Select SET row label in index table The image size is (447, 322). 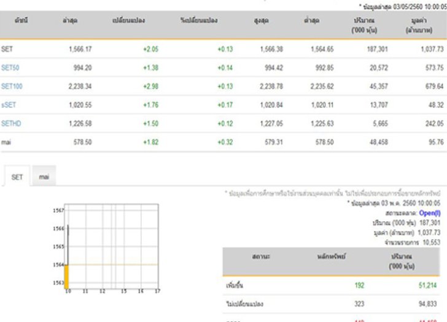pyautogui.click(x=7, y=49)
